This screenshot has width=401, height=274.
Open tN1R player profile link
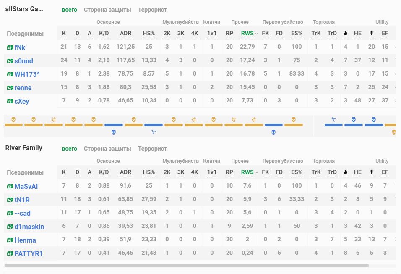pyautogui.click(x=22, y=200)
